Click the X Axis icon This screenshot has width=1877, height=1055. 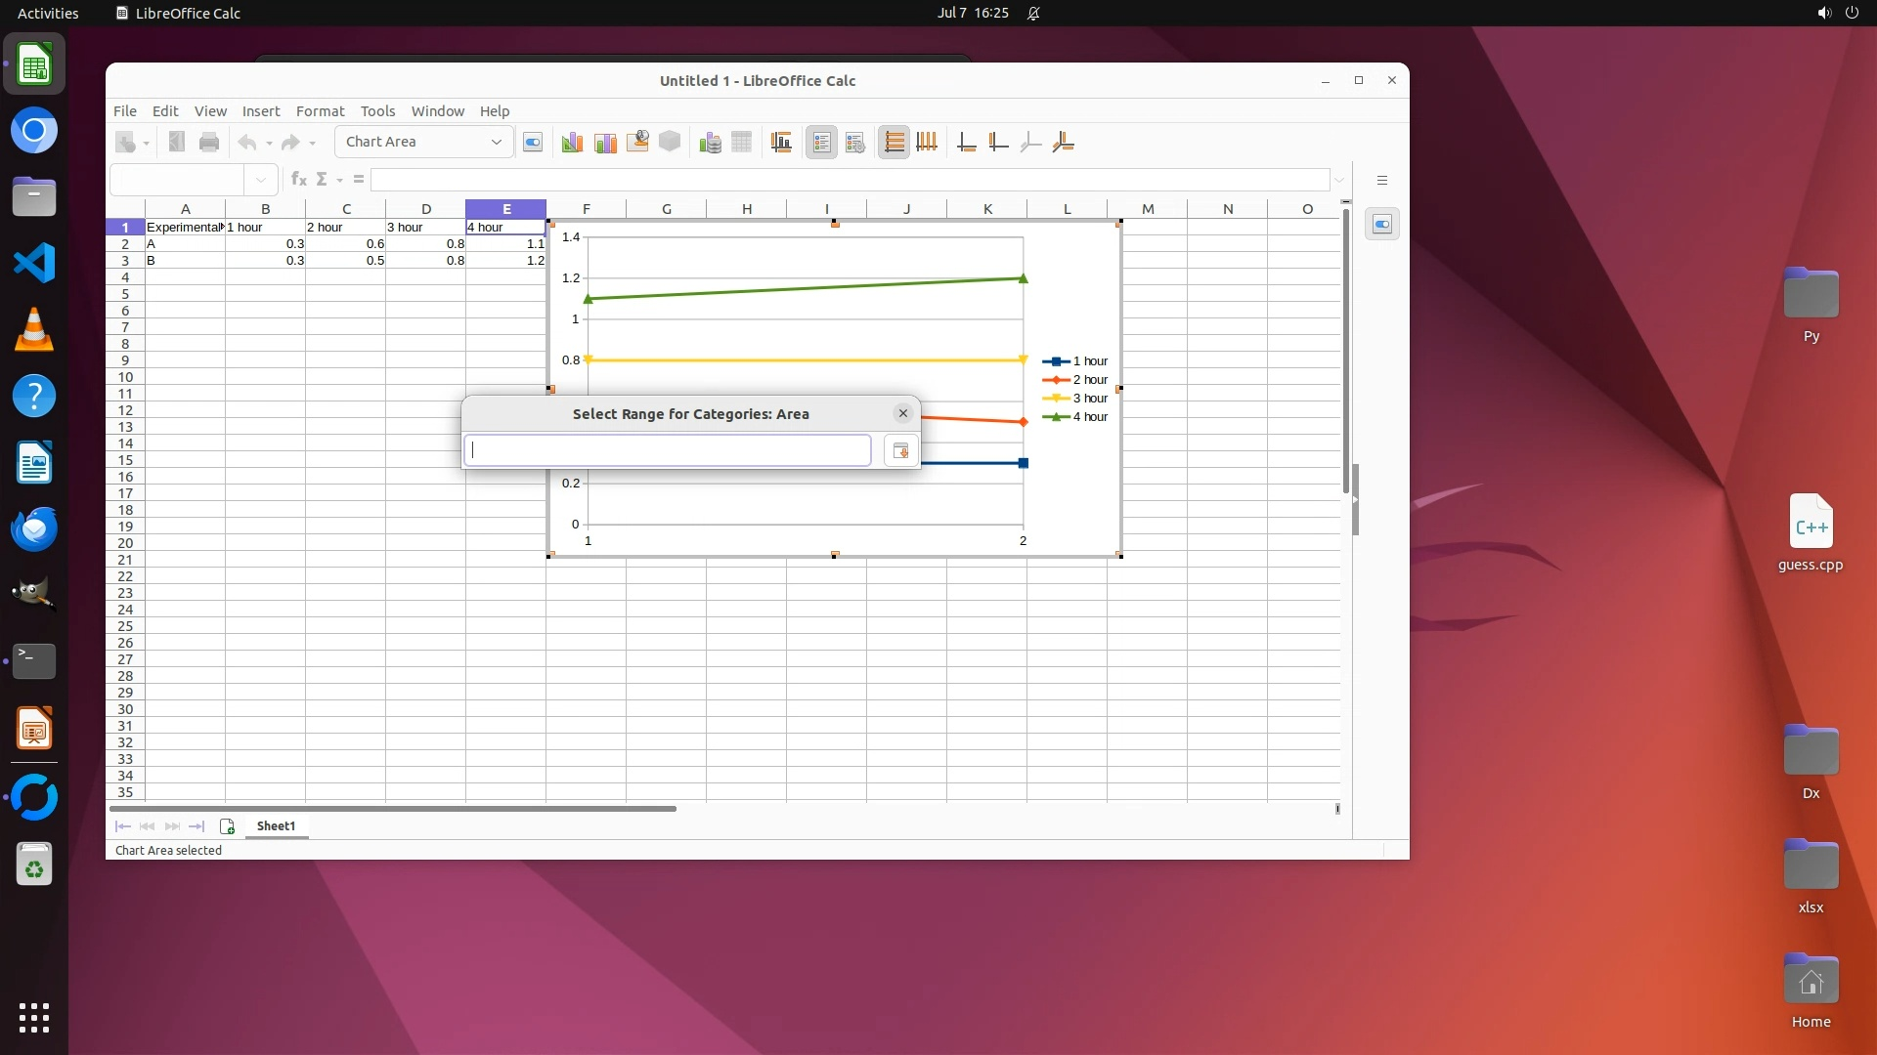point(967,143)
